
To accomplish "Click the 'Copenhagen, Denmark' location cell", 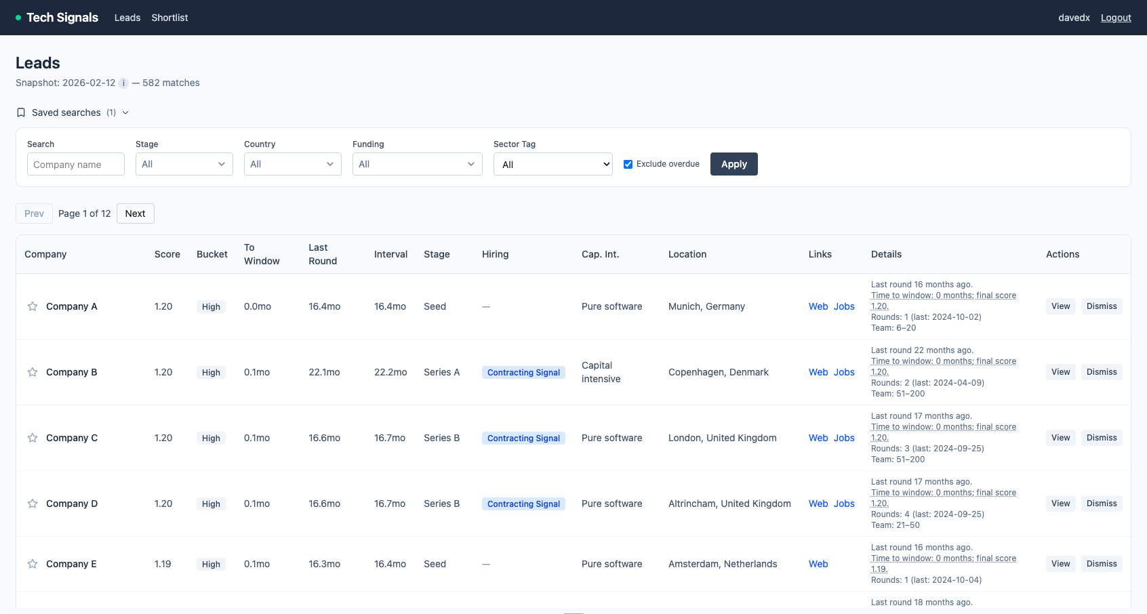I will (719, 372).
